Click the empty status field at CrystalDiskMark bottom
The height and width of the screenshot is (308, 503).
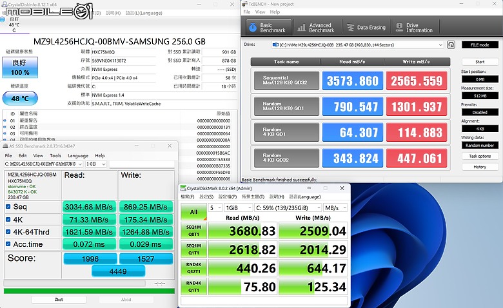pos(264,301)
